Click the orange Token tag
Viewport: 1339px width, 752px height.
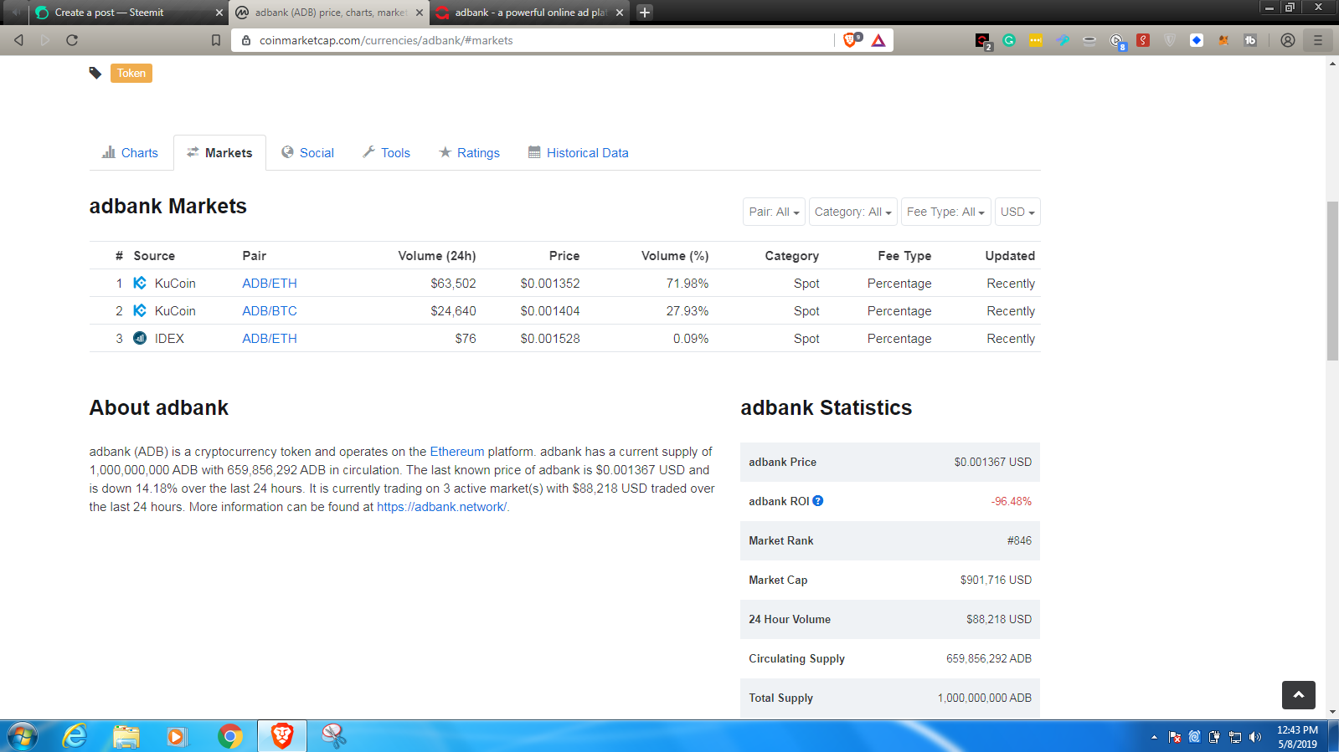pyautogui.click(x=131, y=74)
